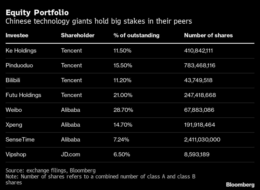Viewport: 260px width, 190px height.
Task: Click the 21.00% percentage cell
Action: click(123, 95)
